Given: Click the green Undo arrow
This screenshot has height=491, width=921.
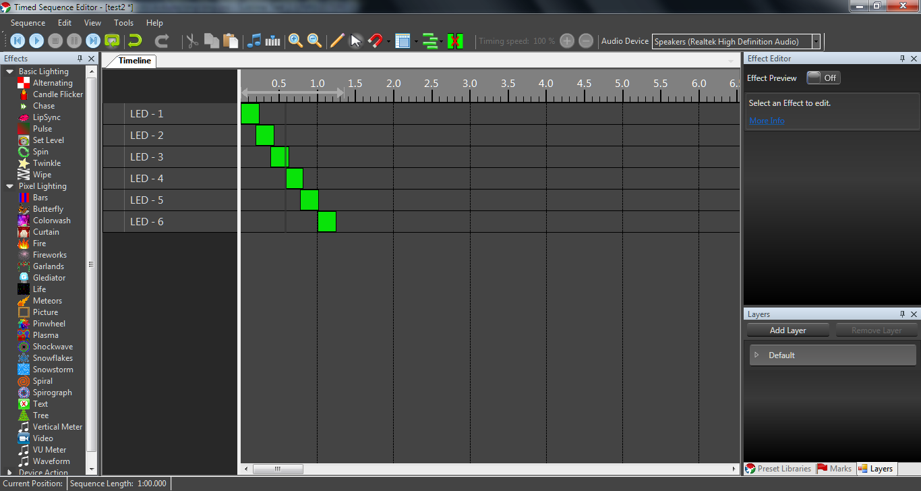Looking at the screenshot, I should click(136, 41).
